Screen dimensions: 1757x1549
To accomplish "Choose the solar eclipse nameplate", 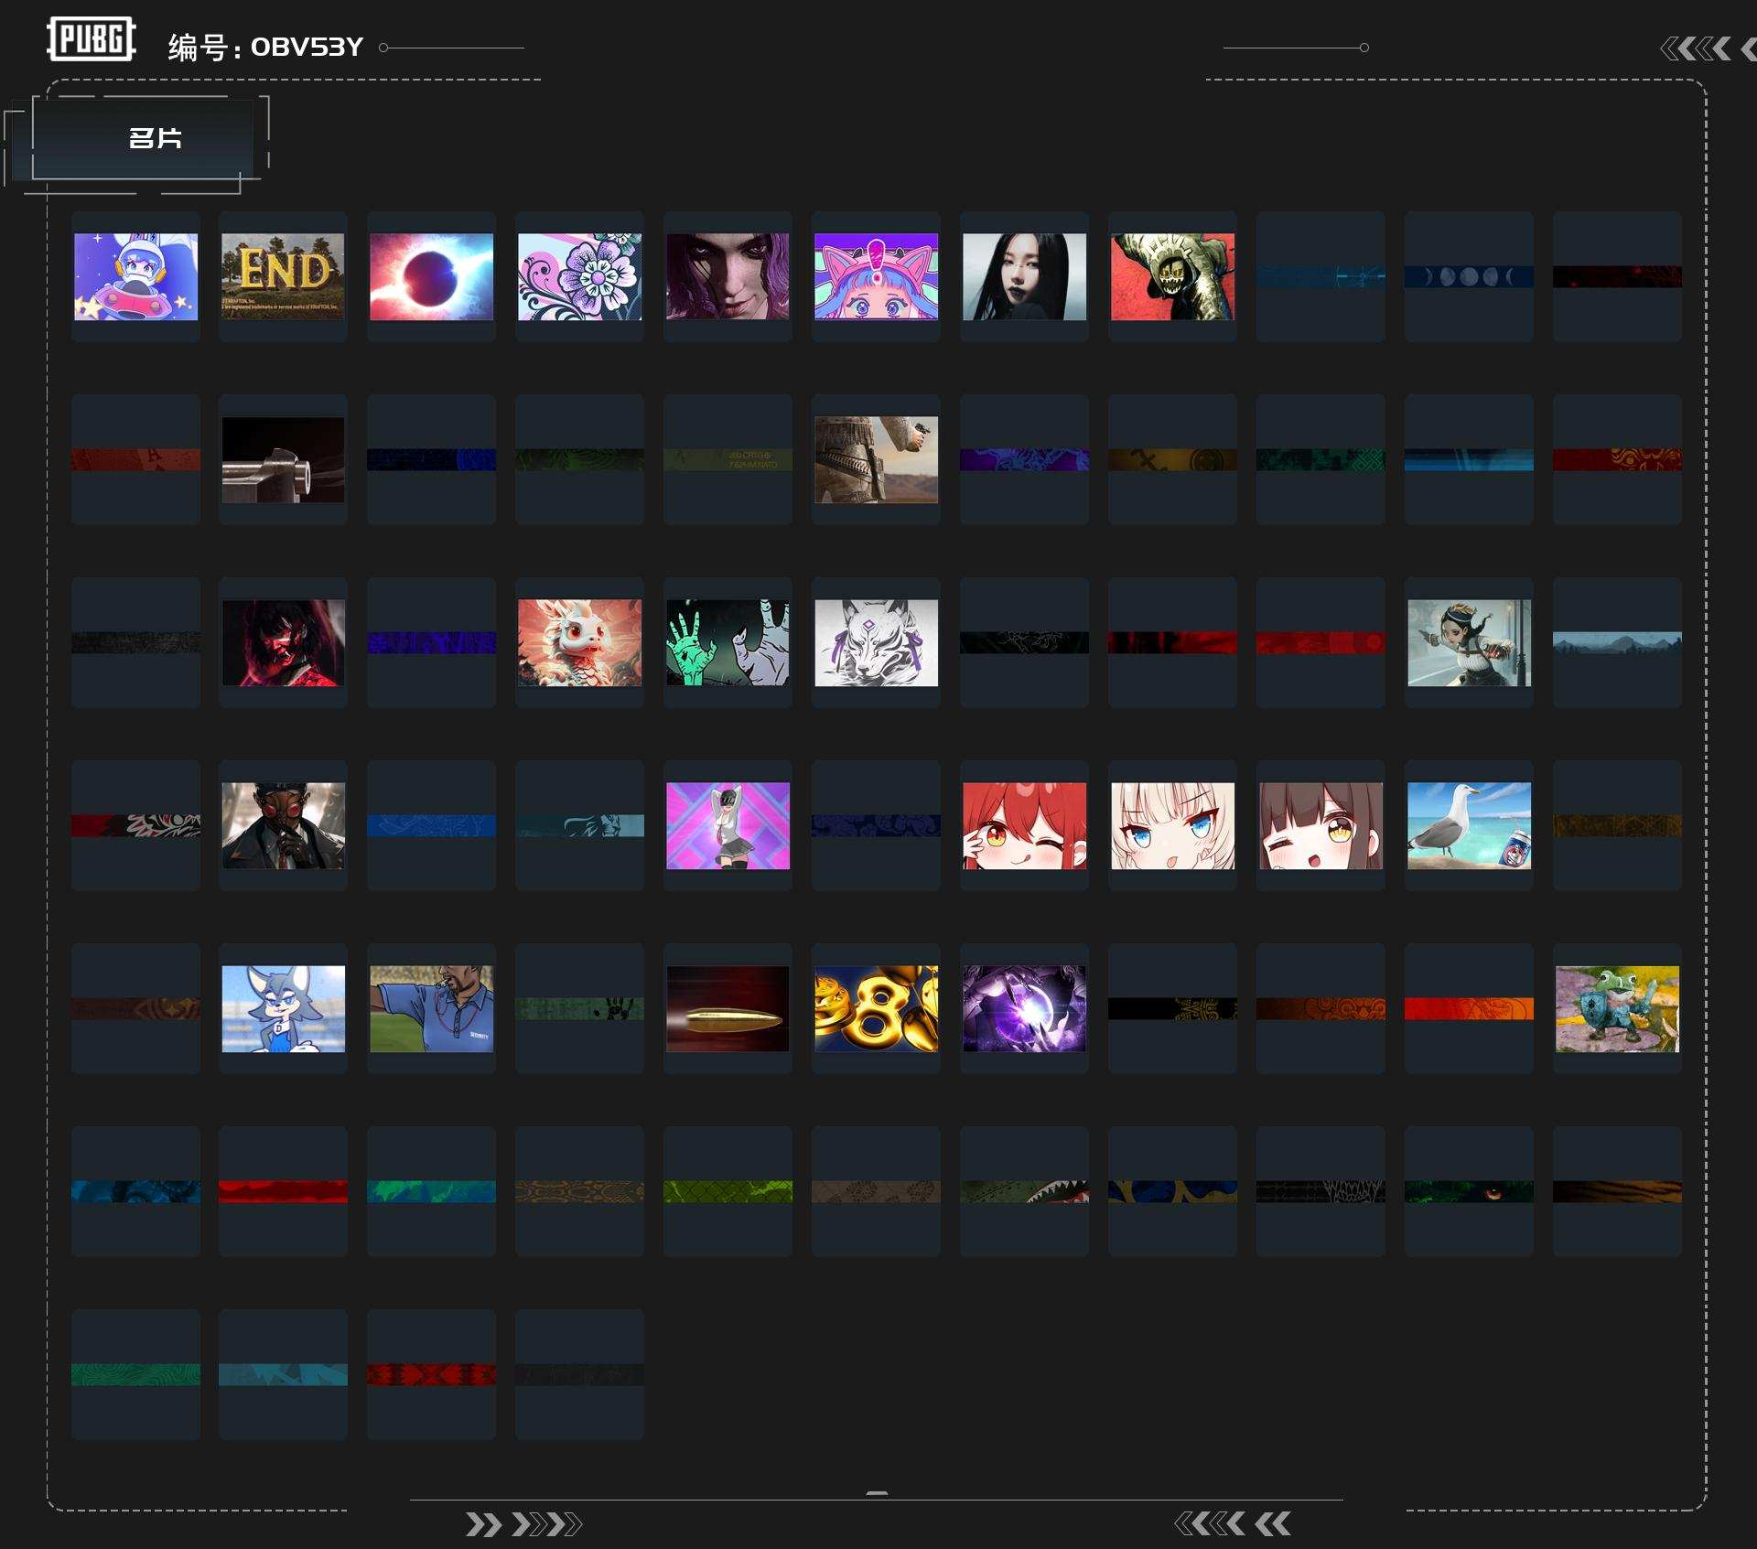I will pyautogui.click(x=431, y=276).
